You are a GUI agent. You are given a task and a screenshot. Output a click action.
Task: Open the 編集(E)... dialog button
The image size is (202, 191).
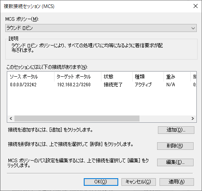(x=175, y=162)
